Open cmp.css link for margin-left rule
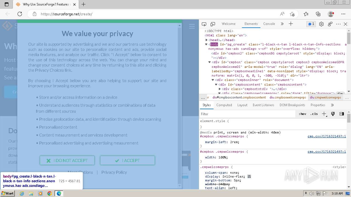Image resolution: width=351 pixels, height=197 pixels. 327,136
